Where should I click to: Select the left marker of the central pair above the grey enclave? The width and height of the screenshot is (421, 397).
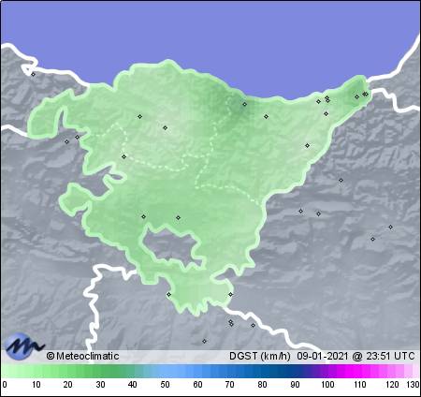[x=144, y=216]
